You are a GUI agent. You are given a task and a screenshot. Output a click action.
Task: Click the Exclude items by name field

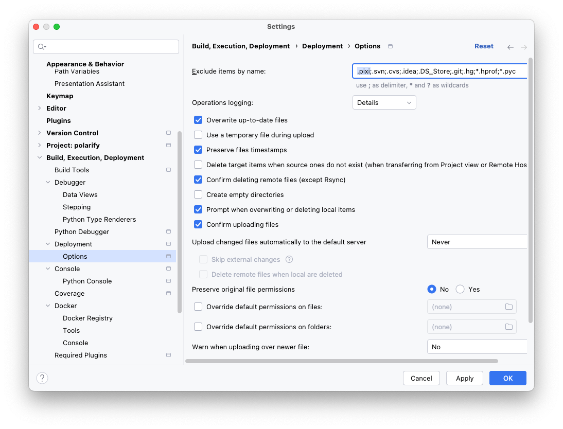click(439, 71)
